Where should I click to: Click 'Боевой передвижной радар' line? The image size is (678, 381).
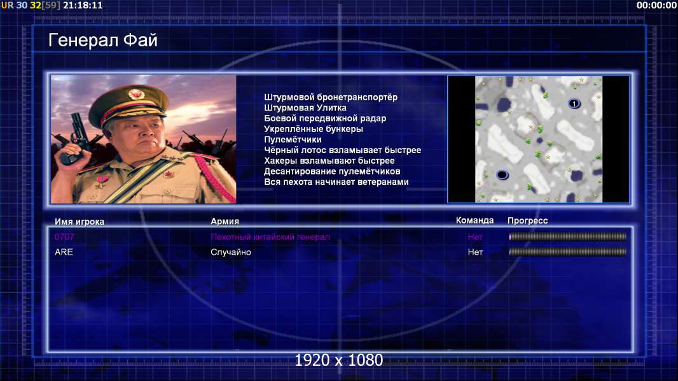325,118
